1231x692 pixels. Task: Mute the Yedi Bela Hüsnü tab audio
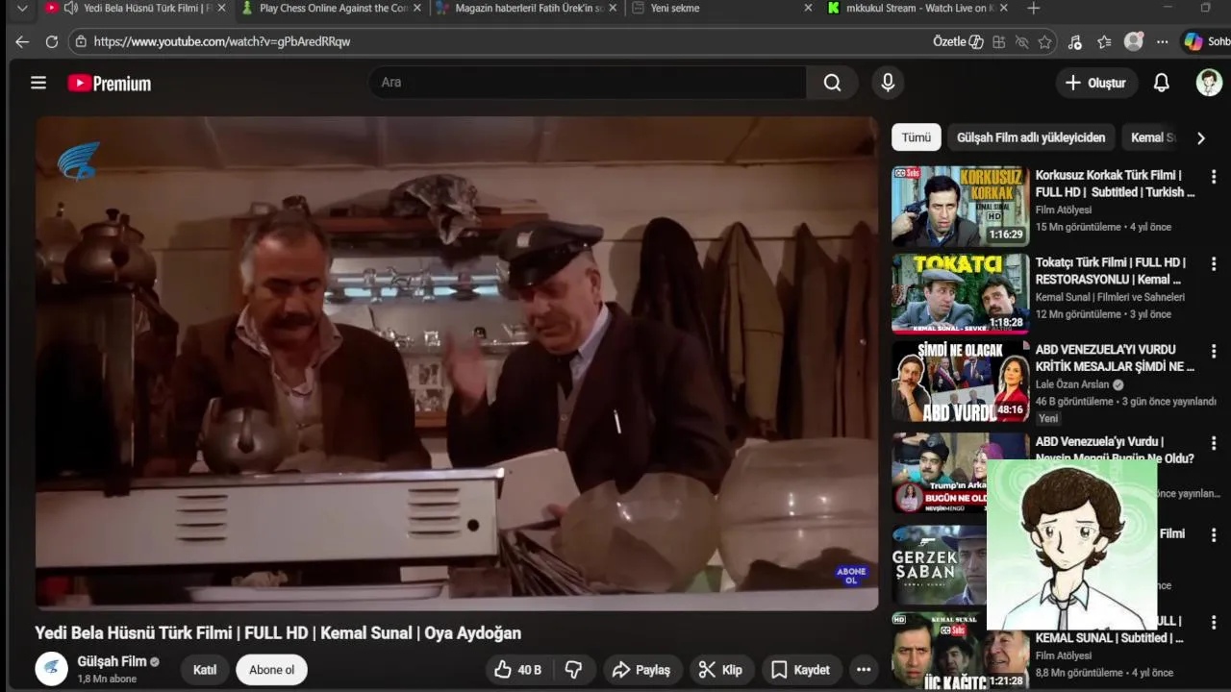click(70, 8)
